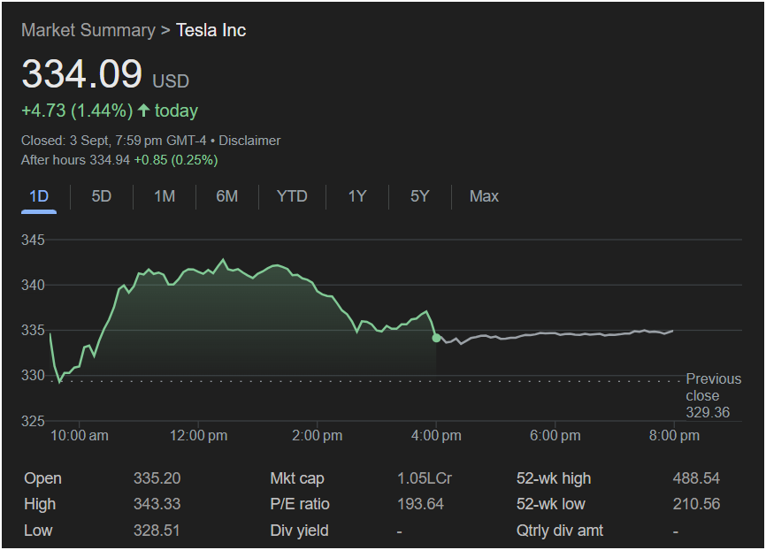Click the 4:00 pm axis label
Screen dimensions: 766x550
coord(436,436)
